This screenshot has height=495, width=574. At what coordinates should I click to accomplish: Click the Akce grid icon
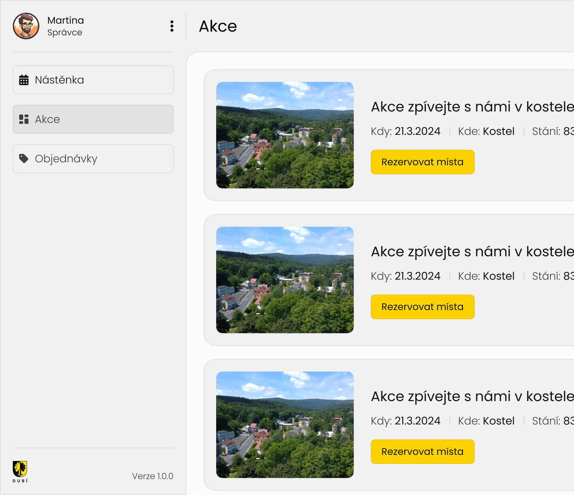pyautogui.click(x=24, y=119)
